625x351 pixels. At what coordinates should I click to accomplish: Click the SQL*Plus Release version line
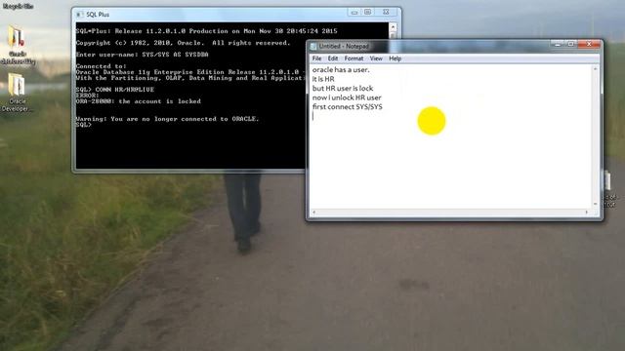pyautogui.click(x=206, y=31)
